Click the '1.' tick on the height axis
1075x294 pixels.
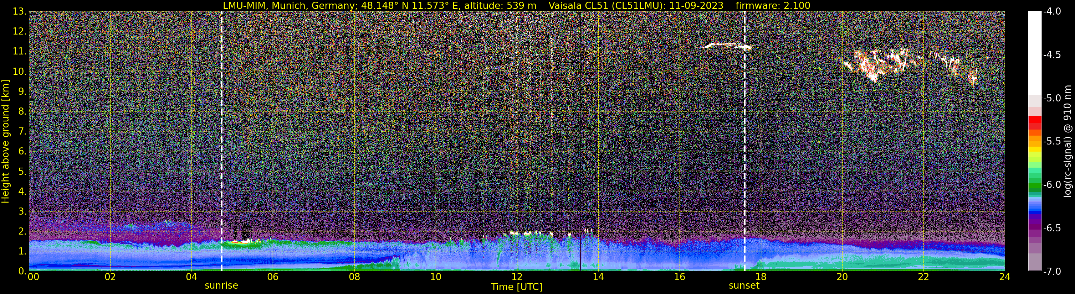pos(22,252)
